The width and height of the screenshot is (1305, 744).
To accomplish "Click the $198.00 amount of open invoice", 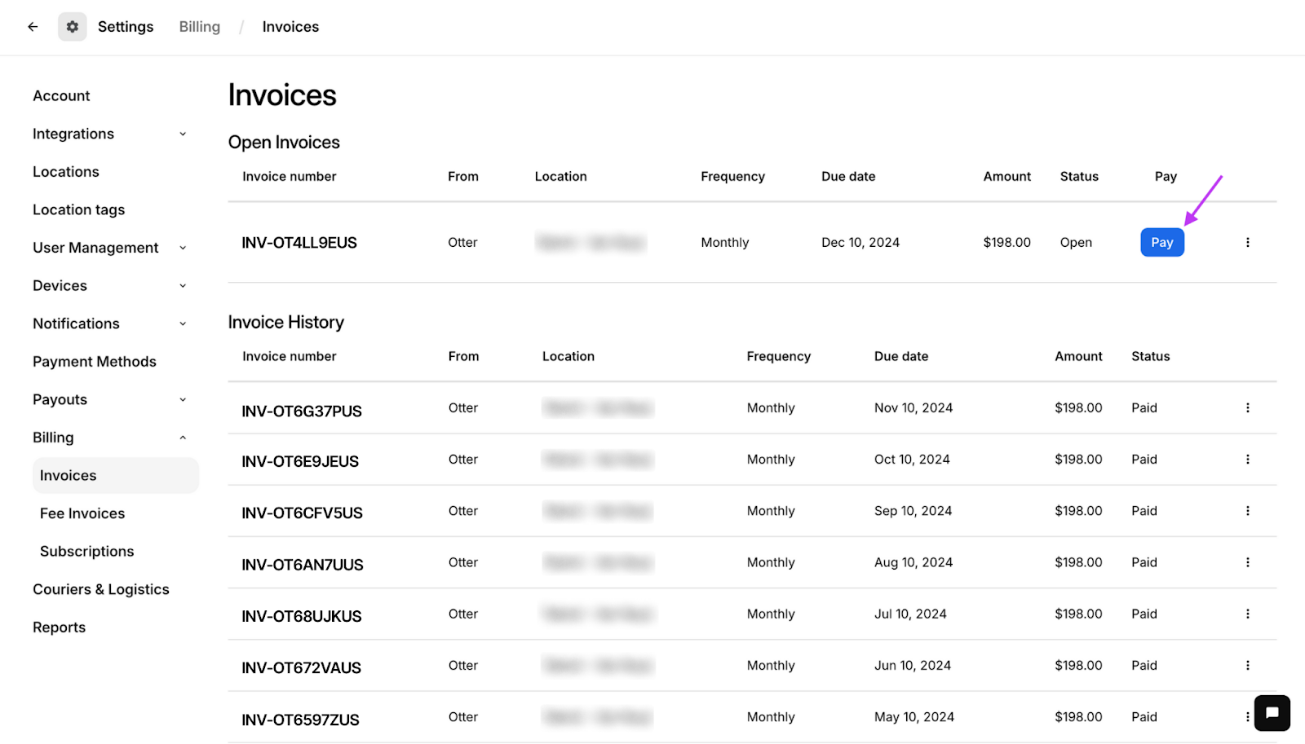I will pyautogui.click(x=1007, y=243).
